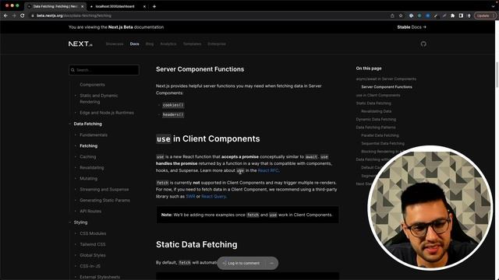
Task: Open Docs in the top navigation
Action: (134, 44)
